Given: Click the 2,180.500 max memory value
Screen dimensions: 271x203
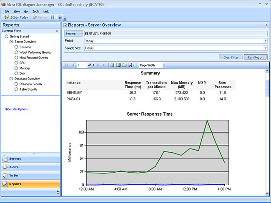Looking at the screenshot, I should pyautogui.click(x=182, y=99).
